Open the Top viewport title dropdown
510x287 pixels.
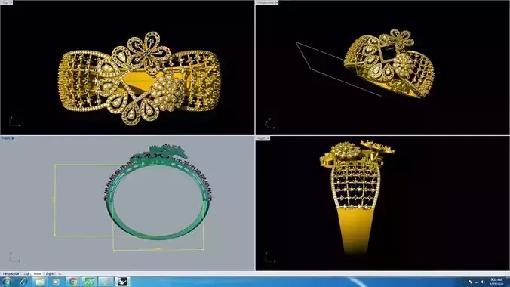(x=11, y=2)
